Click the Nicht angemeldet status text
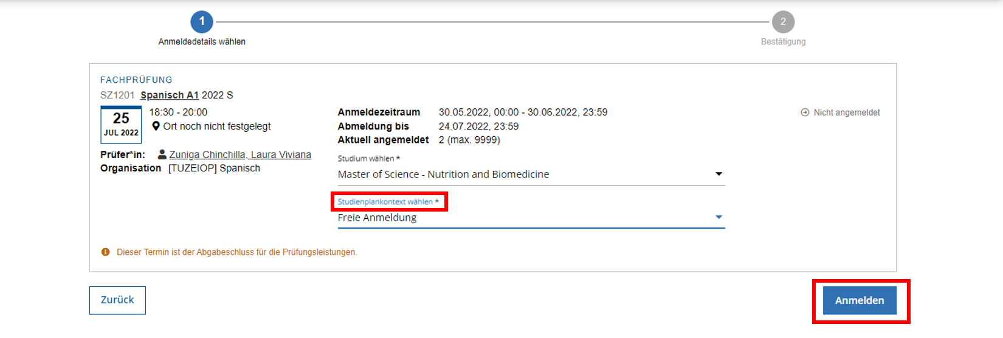The width and height of the screenshot is (1003, 338). 847,112
